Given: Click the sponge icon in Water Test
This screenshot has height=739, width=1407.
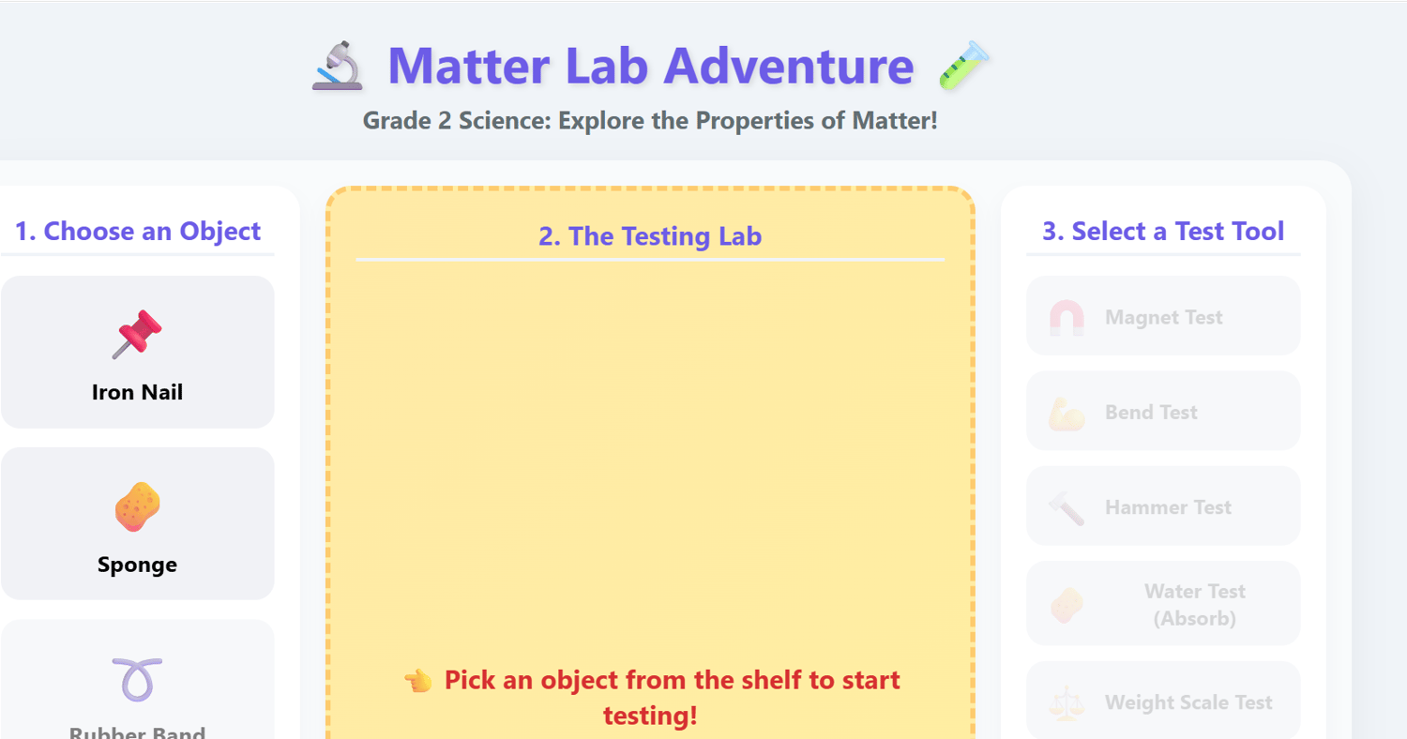Looking at the screenshot, I should click(1067, 605).
